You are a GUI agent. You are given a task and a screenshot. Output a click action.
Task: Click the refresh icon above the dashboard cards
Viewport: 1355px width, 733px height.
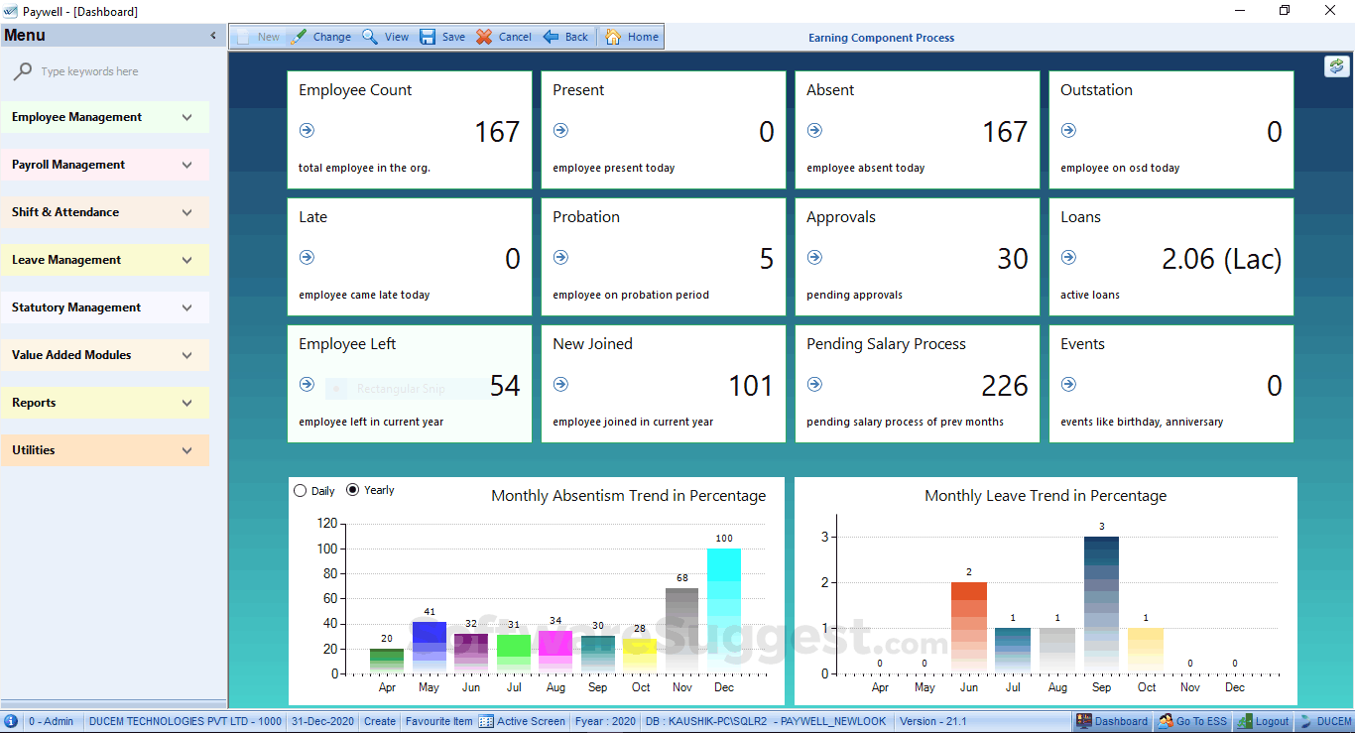pyautogui.click(x=1336, y=65)
